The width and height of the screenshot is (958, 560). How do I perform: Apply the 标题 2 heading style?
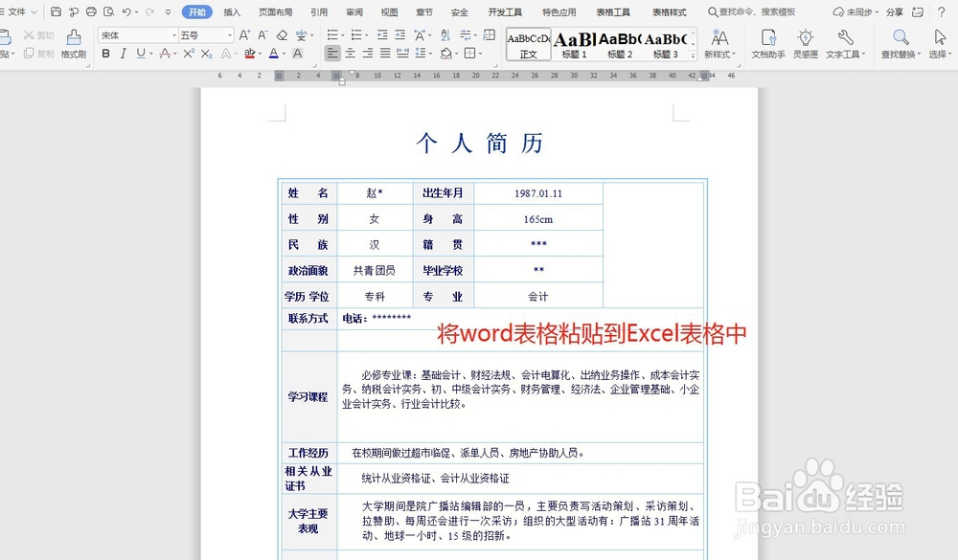tap(620, 45)
